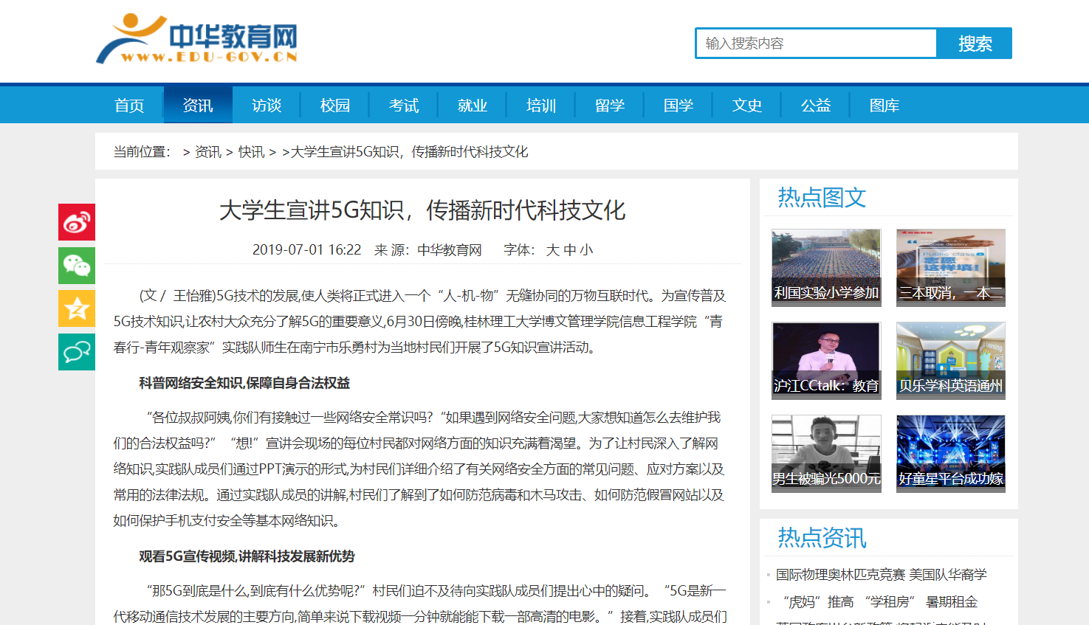
Task: Set font size to 中
Action: [x=569, y=250]
